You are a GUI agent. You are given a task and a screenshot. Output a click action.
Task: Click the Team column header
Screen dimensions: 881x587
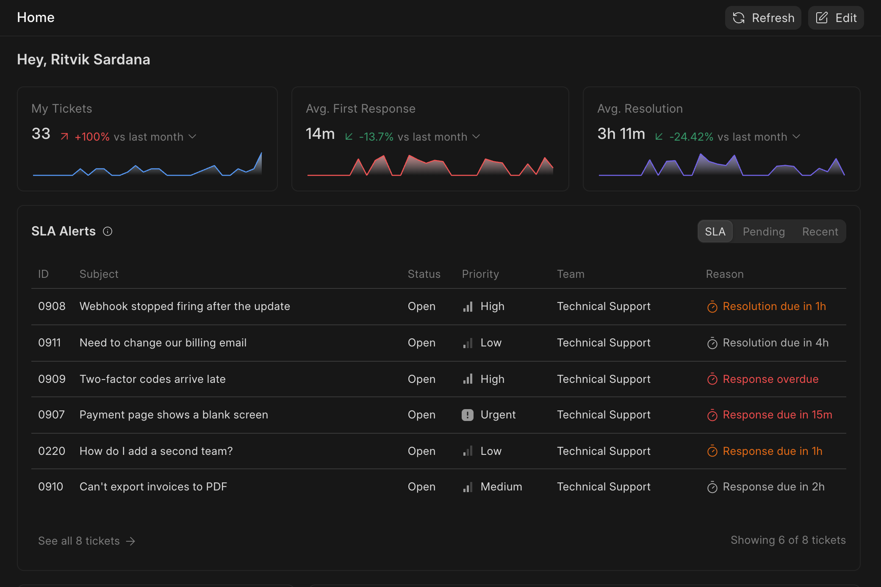point(571,274)
